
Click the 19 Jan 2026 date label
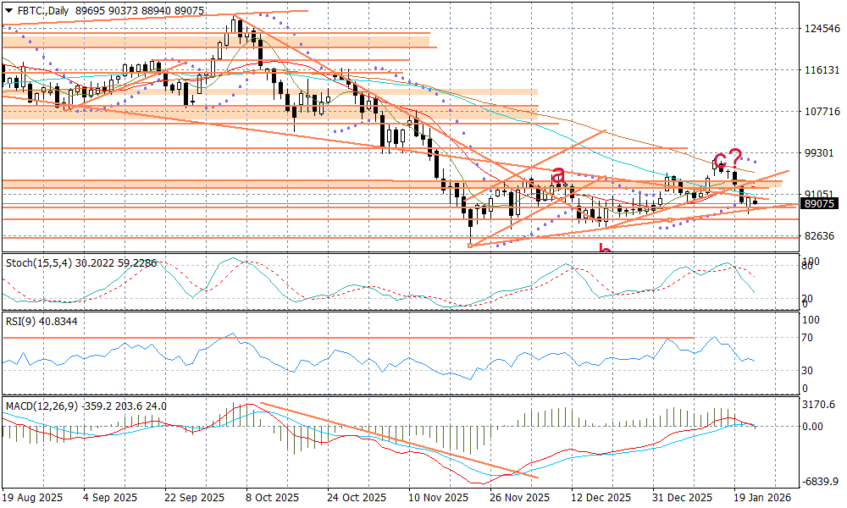click(762, 498)
